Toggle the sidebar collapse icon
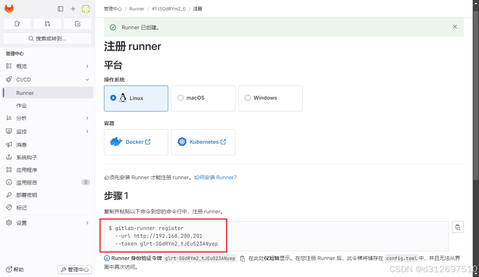The width and height of the screenshot is (479, 277). (x=61, y=9)
